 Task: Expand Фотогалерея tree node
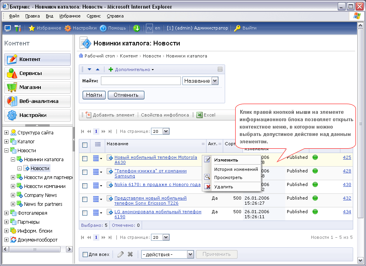[6, 213]
